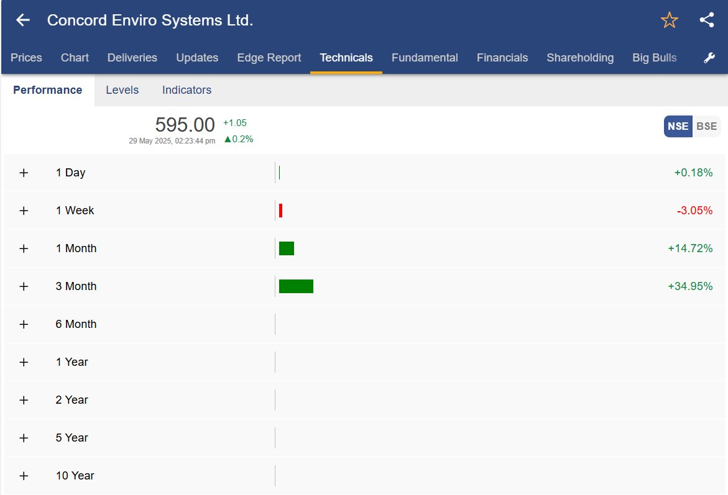Click the 5 Year label
The image size is (728, 495).
tap(72, 438)
